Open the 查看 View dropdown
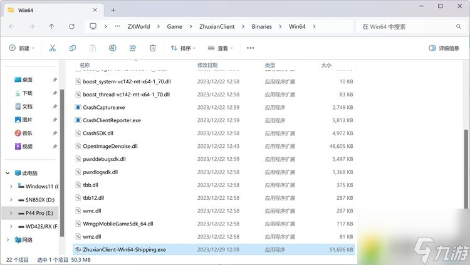470x265 pixels. (x=221, y=48)
